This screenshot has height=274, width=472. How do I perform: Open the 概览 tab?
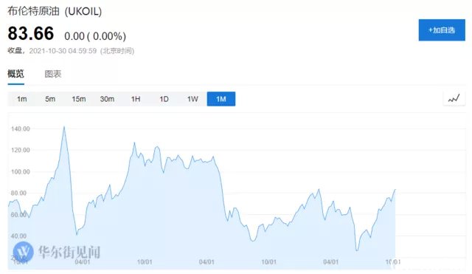pos(15,74)
